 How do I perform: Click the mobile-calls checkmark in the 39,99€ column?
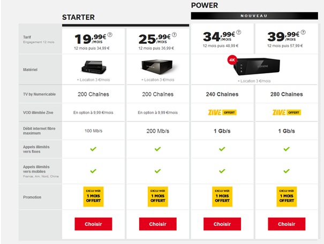(x=287, y=171)
